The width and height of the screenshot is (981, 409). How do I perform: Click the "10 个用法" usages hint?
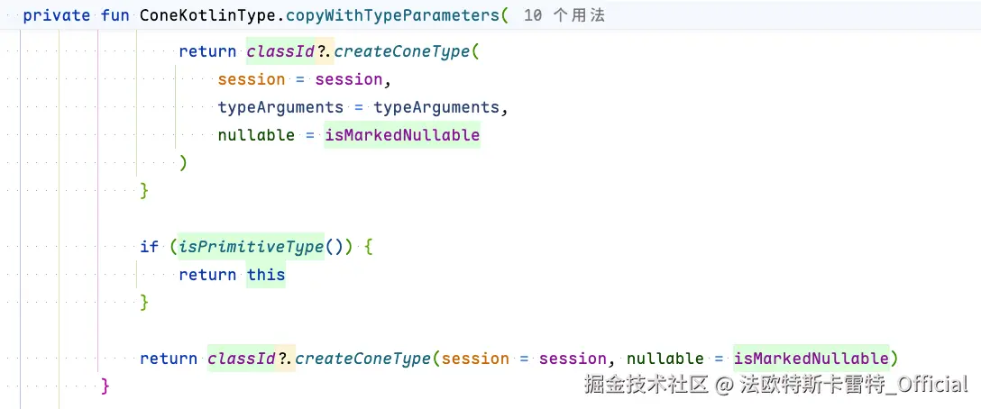coord(564,15)
